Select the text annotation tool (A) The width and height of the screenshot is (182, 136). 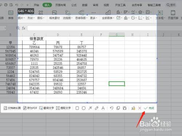click(103, 108)
